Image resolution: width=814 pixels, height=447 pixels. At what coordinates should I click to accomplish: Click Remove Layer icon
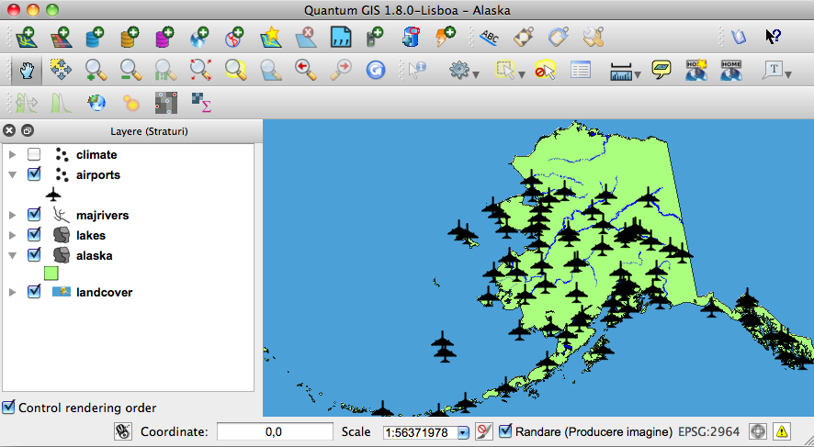[306, 38]
